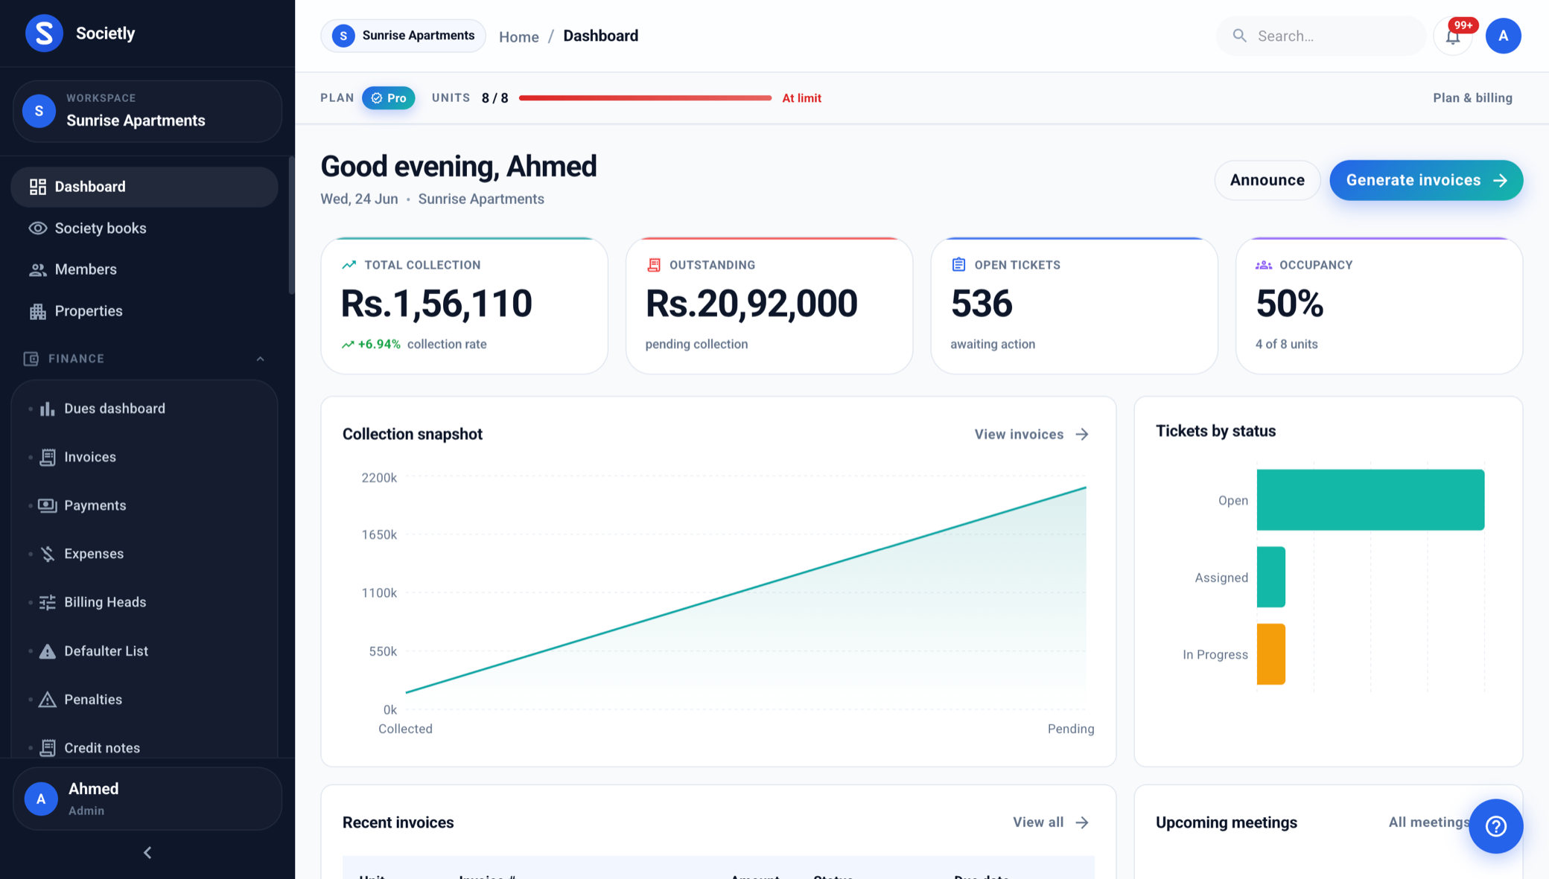Open the Outstanding Rs.20,92,000 card
This screenshot has height=879, width=1549.
[x=769, y=306]
